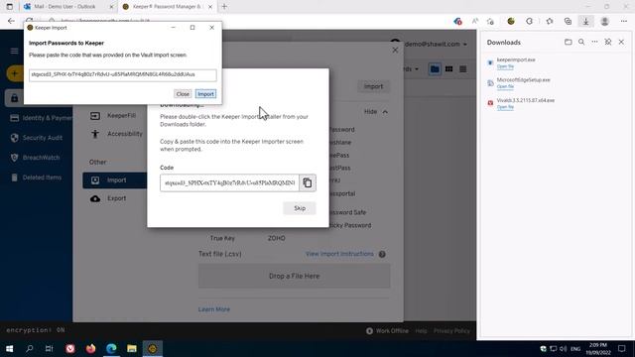Open the Edge profile avatar
This screenshot has width=635, height=357.
[x=604, y=22]
